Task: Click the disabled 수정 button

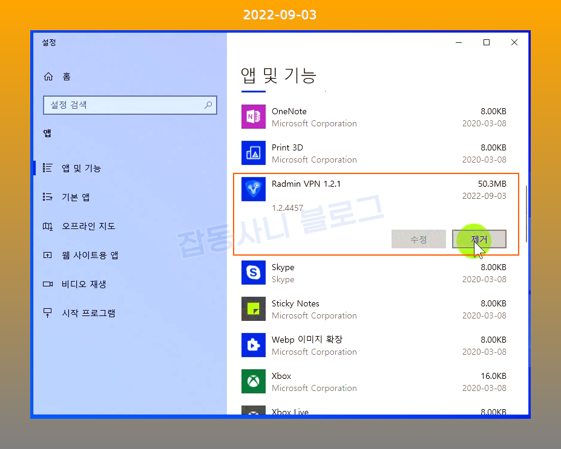Action: click(x=419, y=239)
